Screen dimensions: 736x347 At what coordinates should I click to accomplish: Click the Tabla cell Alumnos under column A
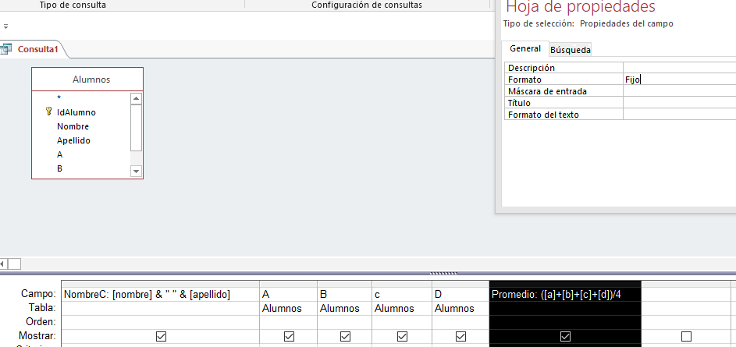tap(288, 309)
